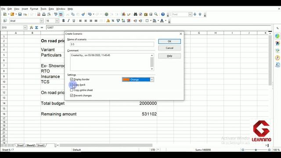281x158 pixels.
Task: Click the Print icon
Action: click(x=44, y=14)
